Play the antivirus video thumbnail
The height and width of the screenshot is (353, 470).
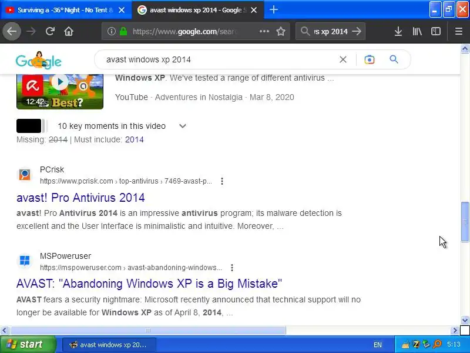[60, 91]
